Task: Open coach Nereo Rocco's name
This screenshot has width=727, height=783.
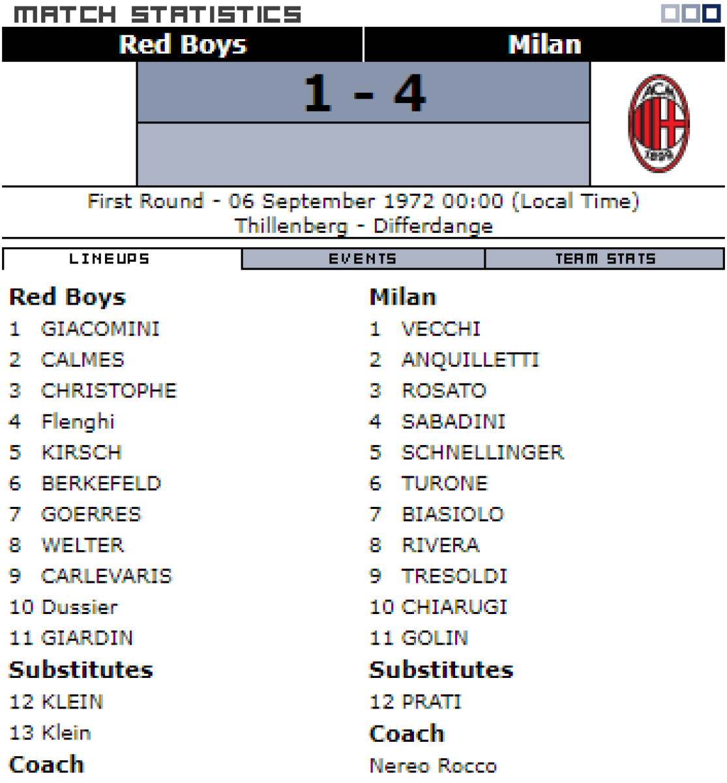Action: click(x=433, y=765)
